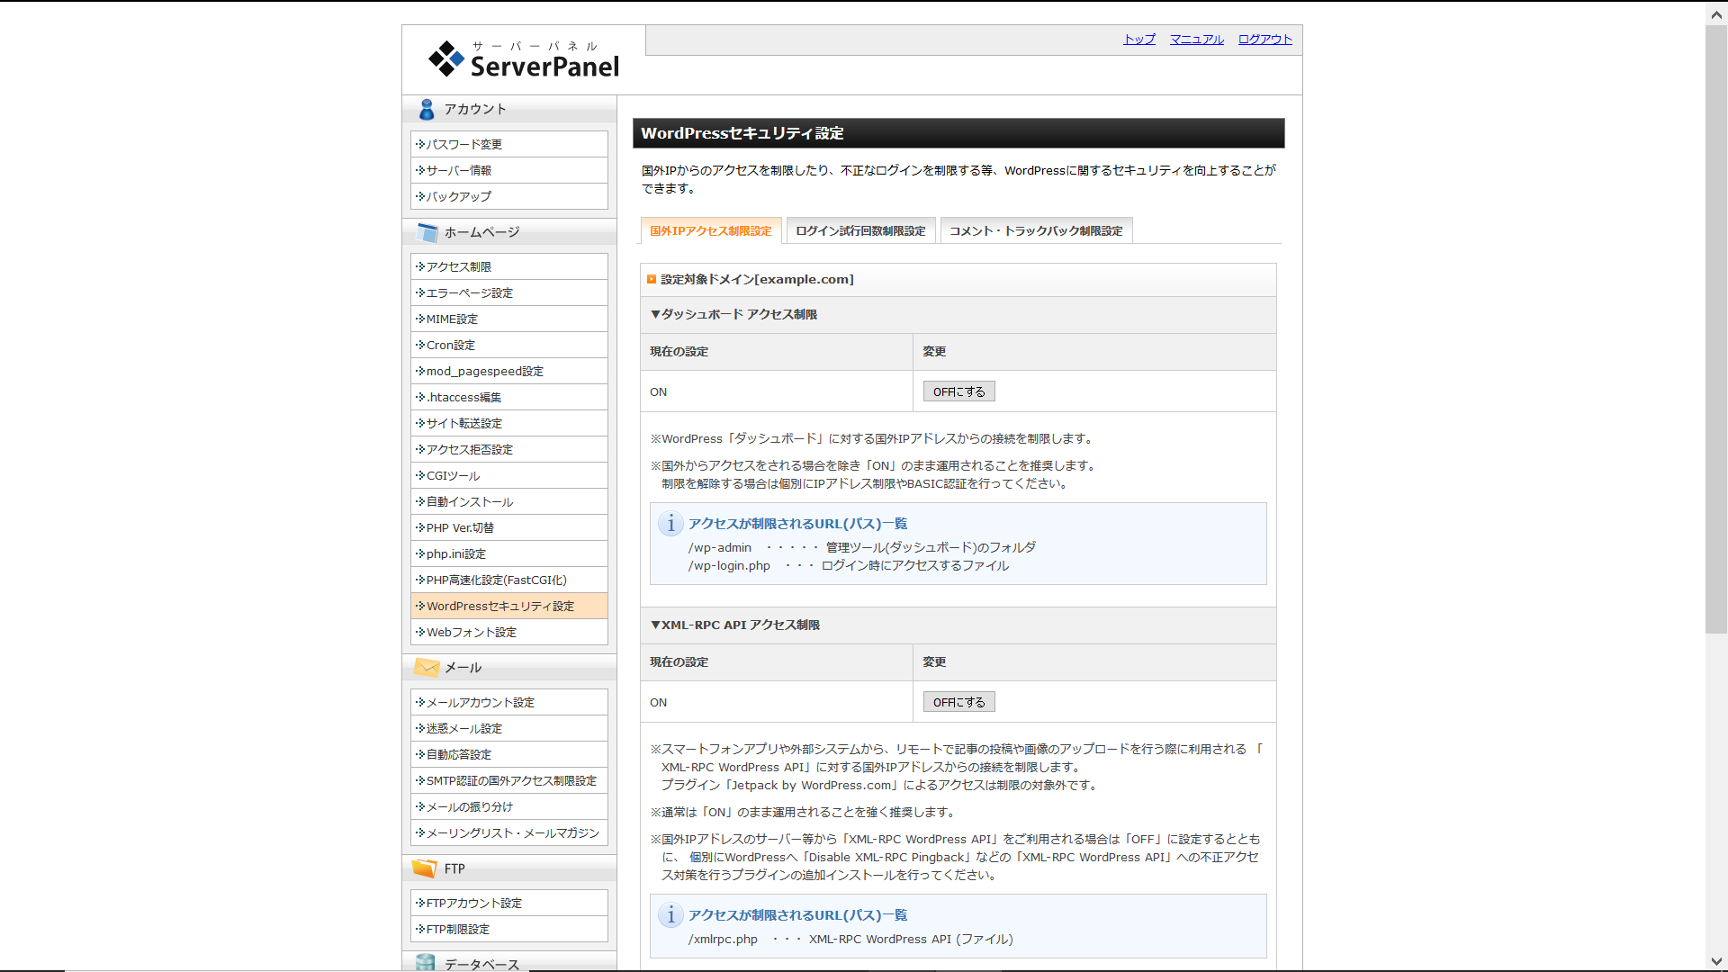Open the マニュアル link
Screen dimensions: 1728x972
[1196, 39]
